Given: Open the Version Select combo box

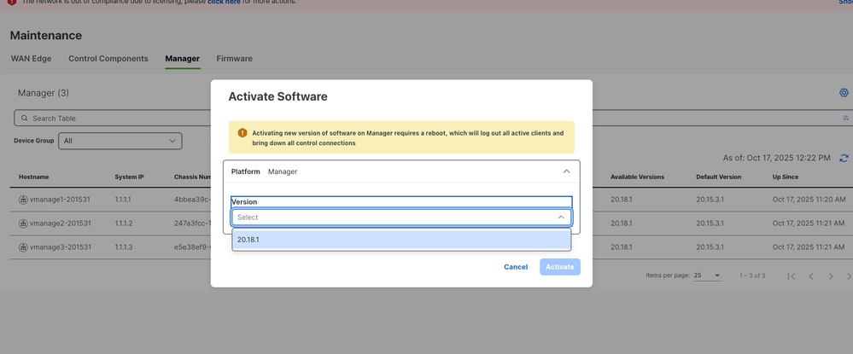Looking at the screenshot, I should click(x=401, y=217).
